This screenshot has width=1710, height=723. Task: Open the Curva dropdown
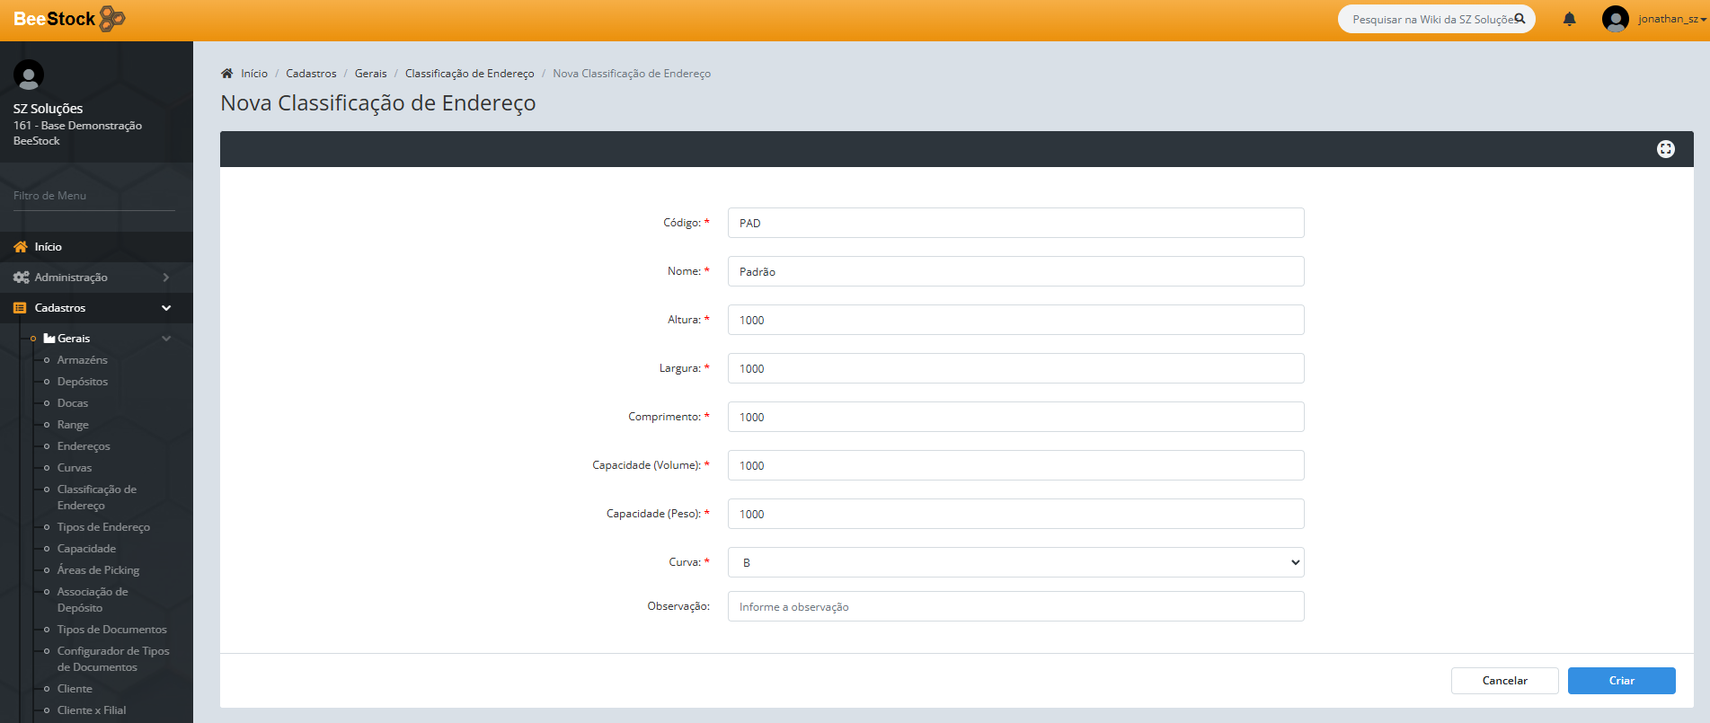1015,562
